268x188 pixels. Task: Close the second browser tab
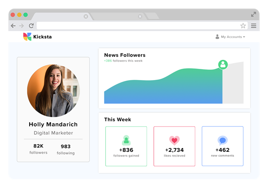(x=140, y=16)
